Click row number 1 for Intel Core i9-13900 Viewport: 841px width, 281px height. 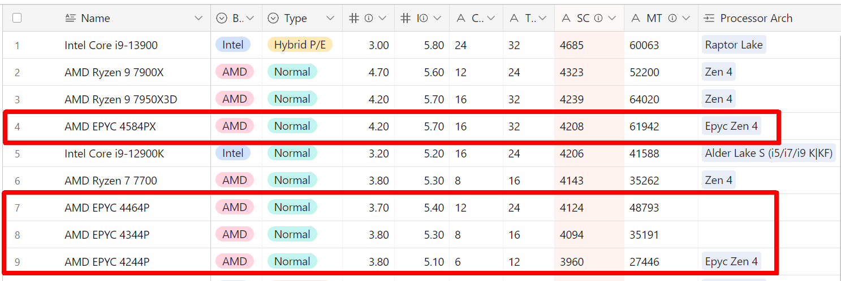(x=17, y=45)
